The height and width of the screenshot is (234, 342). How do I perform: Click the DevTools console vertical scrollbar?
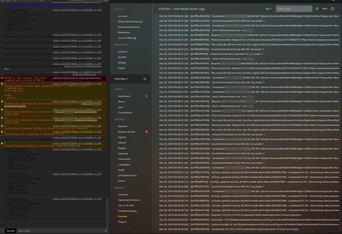108,213
